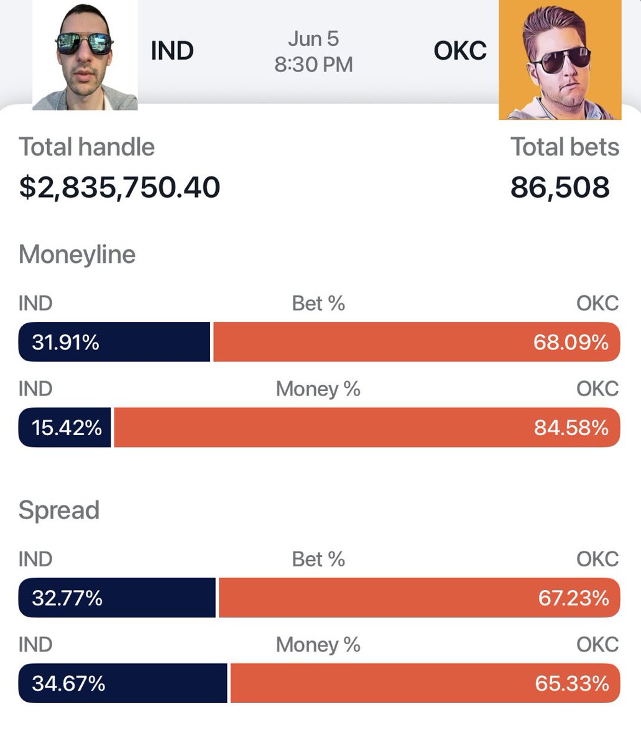Select the IND team label in header
Image resolution: width=641 pixels, height=746 pixels.
pos(172,51)
